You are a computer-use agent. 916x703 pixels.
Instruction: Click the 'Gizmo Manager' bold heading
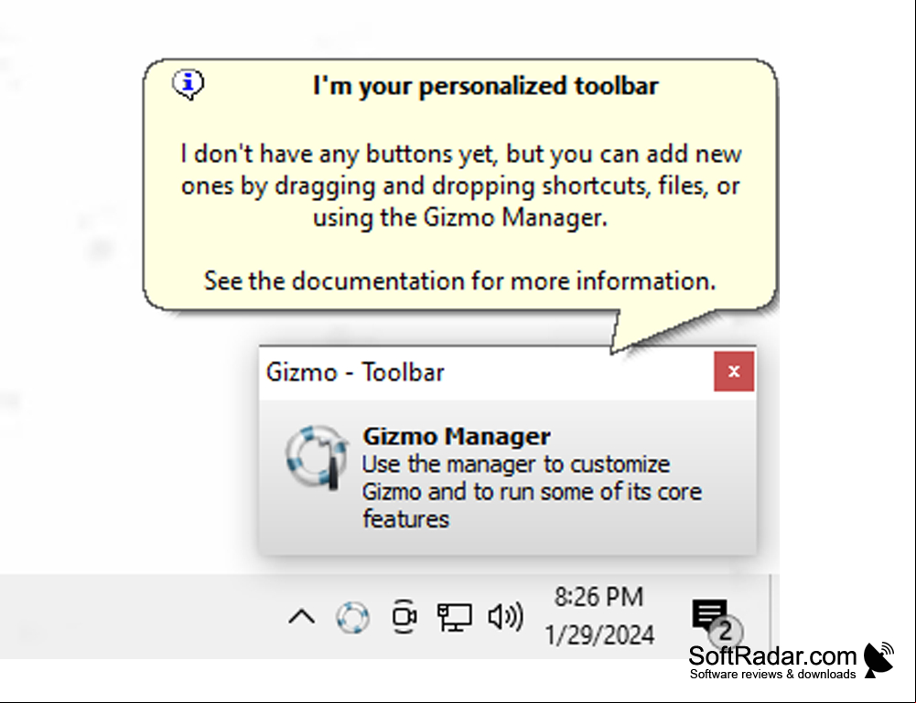click(x=457, y=436)
